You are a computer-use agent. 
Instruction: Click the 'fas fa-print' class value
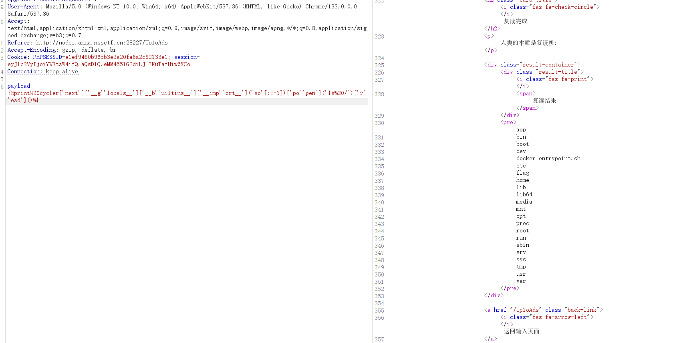click(x=567, y=79)
